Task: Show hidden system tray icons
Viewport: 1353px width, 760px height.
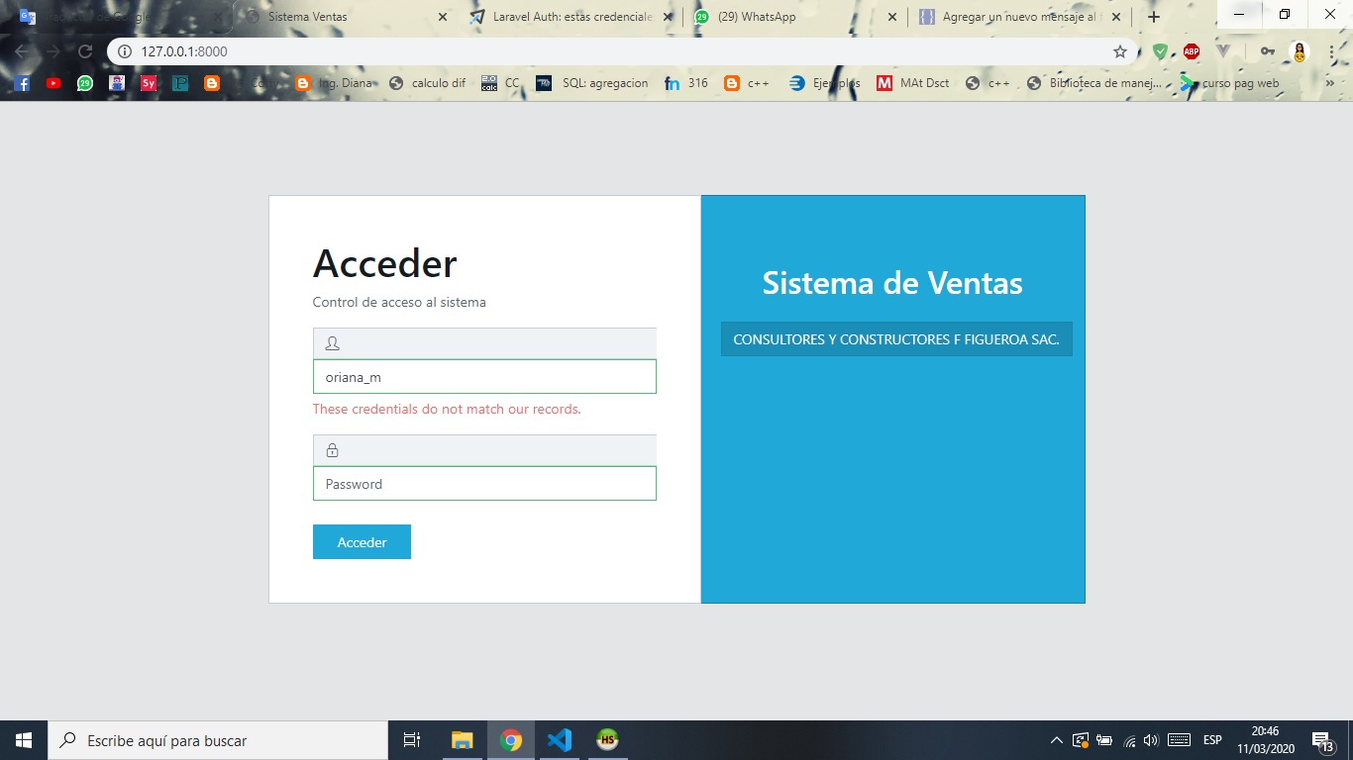Action: pyautogui.click(x=1056, y=740)
